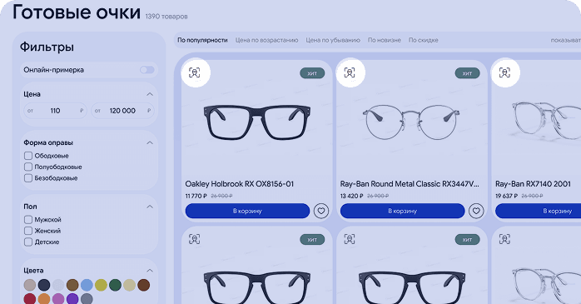Select the light blue color swatch
581x304 pixels.
click(87, 285)
